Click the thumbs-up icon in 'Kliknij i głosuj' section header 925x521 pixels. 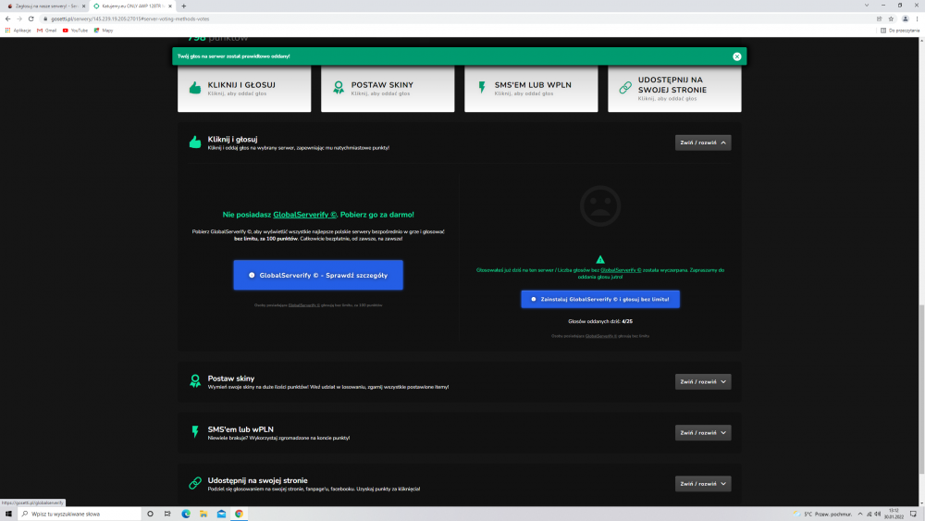[x=195, y=143]
